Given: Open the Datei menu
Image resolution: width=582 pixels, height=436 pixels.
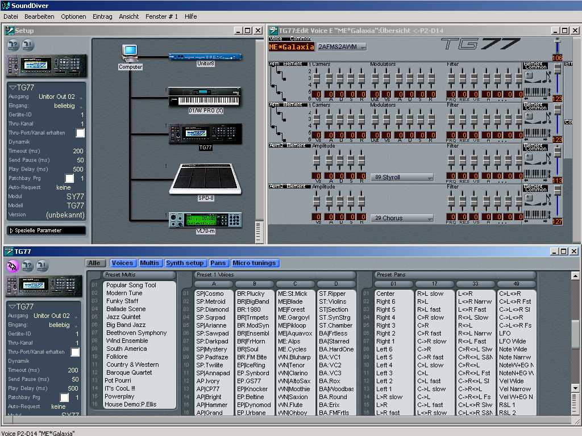Looking at the screenshot, I should pyautogui.click(x=10, y=16).
